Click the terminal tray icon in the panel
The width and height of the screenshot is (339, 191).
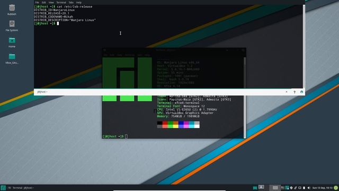pyautogui.click(x=283, y=188)
